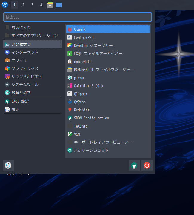
Task: Click the QtPass padlock icon
Action: (70, 102)
